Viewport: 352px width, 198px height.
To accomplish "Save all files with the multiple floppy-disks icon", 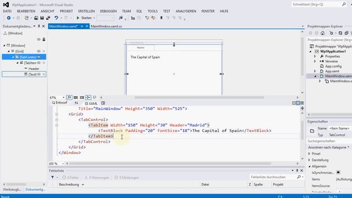I will [x=48, y=18].
